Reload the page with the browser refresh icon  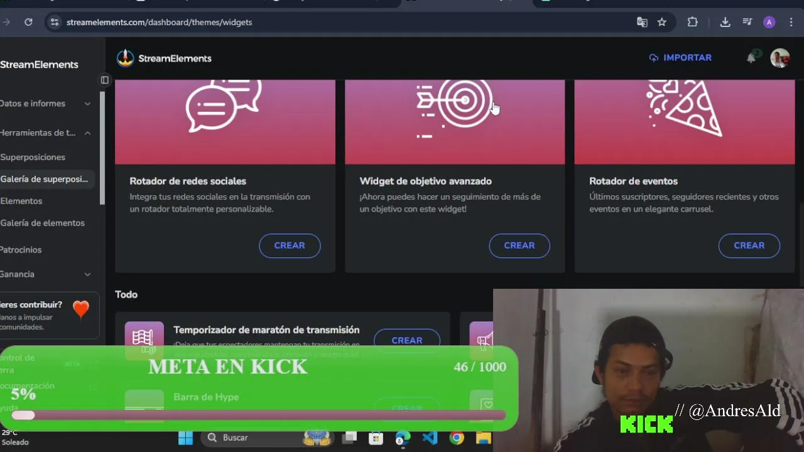click(28, 22)
